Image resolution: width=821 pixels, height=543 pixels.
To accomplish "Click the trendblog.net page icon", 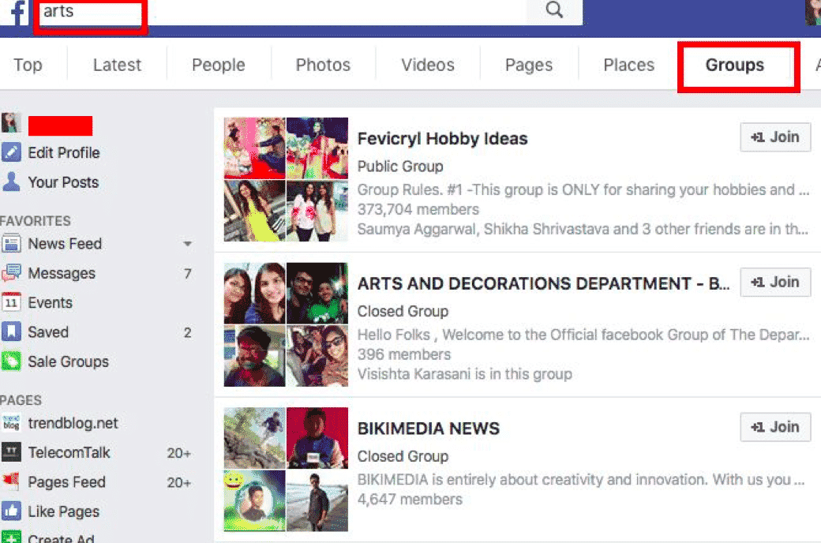I will coord(11,422).
